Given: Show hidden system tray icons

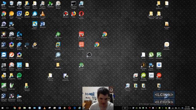Looking at the screenshot, I should point(130,108).
